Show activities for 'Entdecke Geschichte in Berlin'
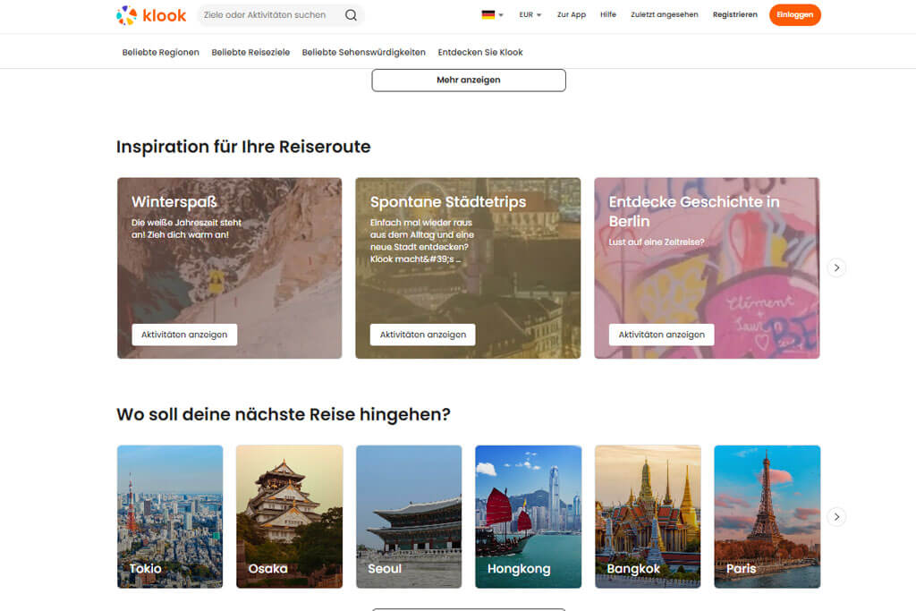Image resolution: width=916 pixels, height=611 pixels. (x=660, y=334)
